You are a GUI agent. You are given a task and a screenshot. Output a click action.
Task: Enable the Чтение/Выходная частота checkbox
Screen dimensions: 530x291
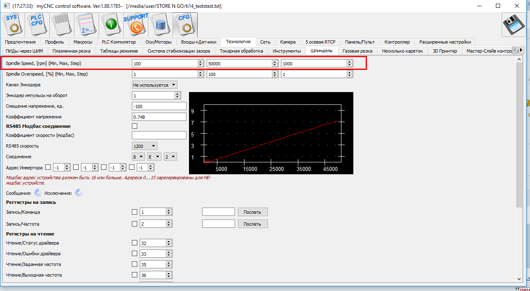pos(134,275)
